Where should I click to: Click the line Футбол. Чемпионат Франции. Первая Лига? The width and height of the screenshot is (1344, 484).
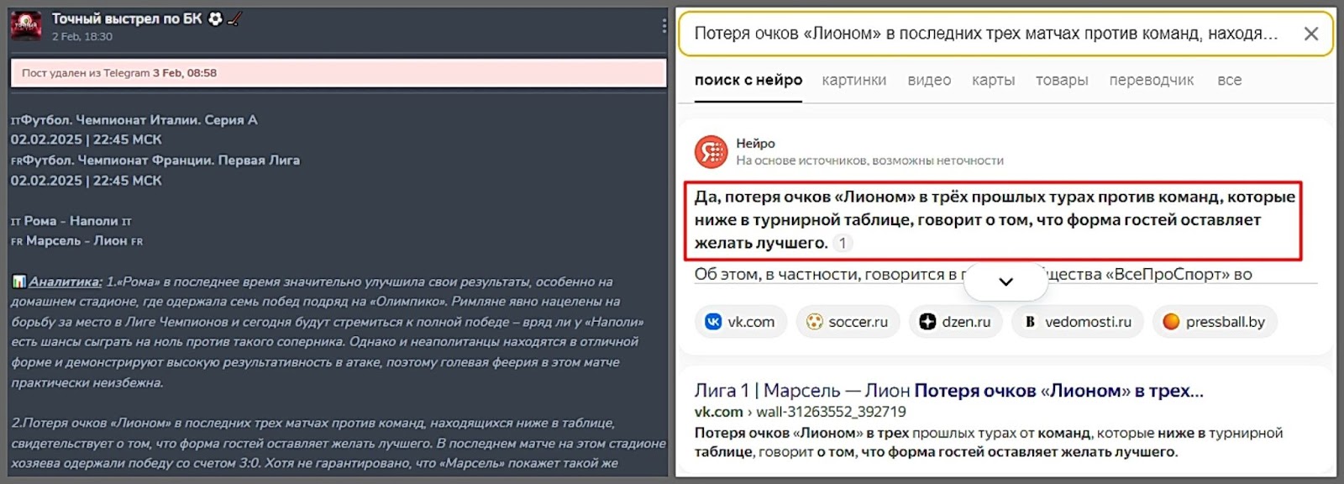point(155,160)
